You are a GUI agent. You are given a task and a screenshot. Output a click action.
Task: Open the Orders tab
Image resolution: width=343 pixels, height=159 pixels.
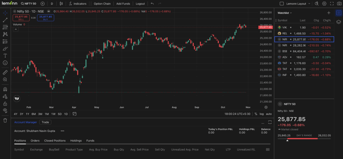pos(35,141)
